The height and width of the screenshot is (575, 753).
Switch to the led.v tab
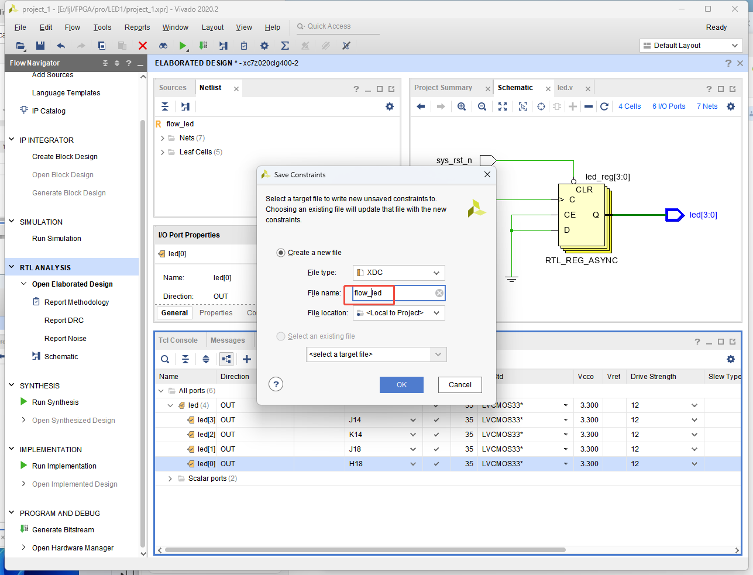click(x=565, y=88)
